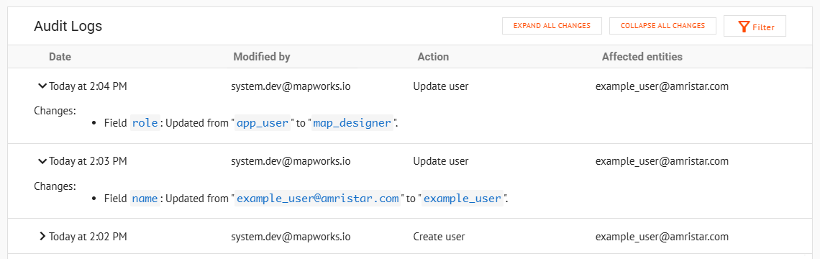Select "Today at 2:03 PM" date text
The height and width of the screenshot is (259, 820).
click(88, 161)
